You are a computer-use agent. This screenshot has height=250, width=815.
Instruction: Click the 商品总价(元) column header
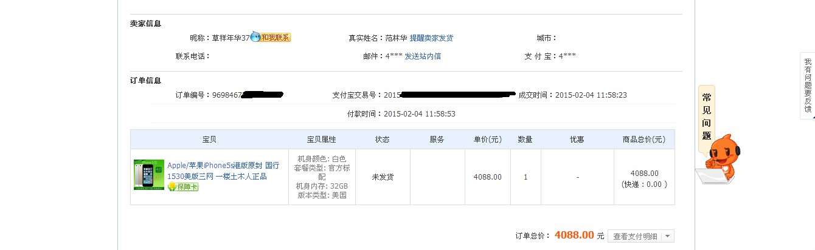(x=644, y=140)
